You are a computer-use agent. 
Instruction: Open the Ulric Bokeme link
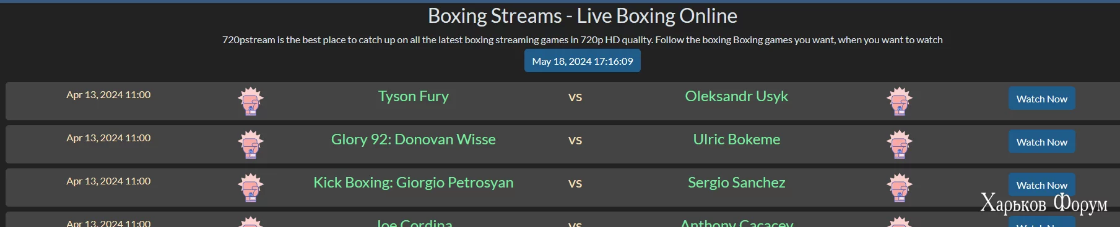tap(737, 139)
